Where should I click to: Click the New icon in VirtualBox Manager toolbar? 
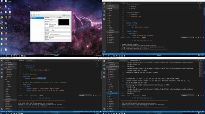coord(31,15)
